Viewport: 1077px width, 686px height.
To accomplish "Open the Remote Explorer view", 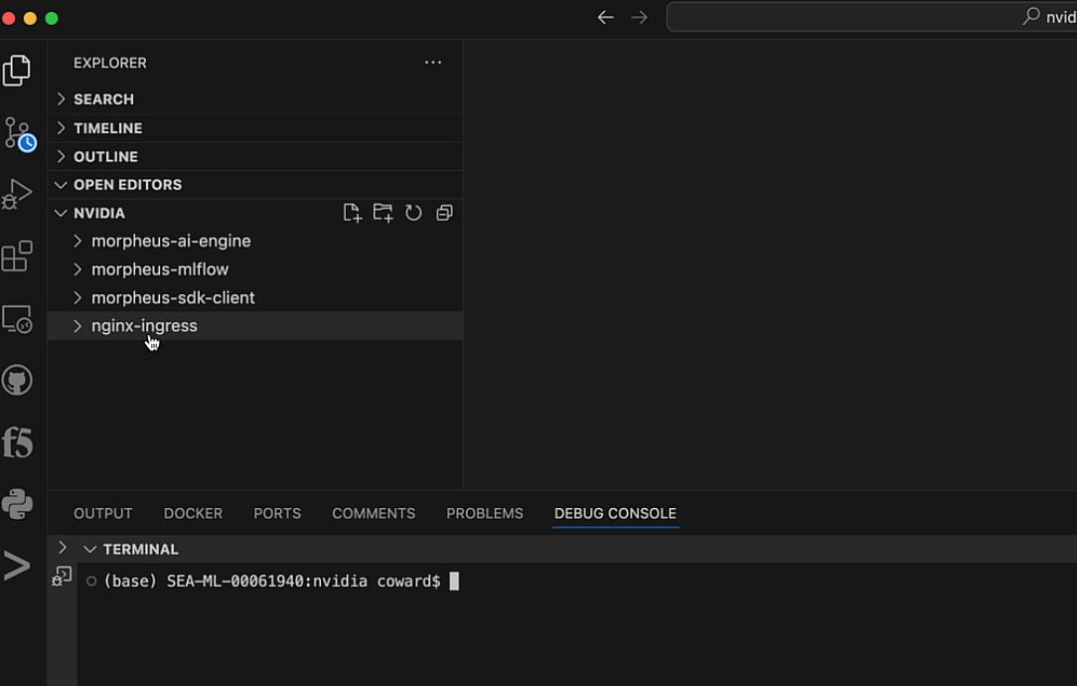I will coord(17,319).
